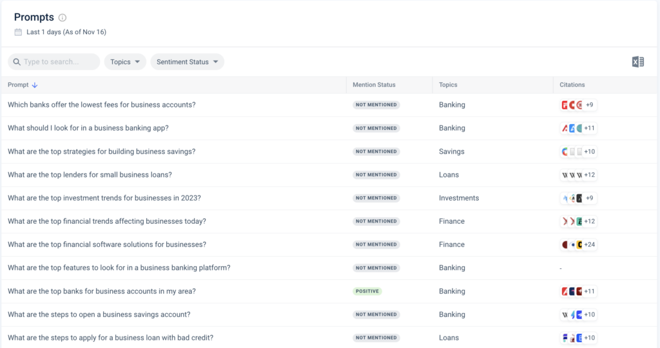Screen dimensions: 660x348
Task: Click the Type to search input field
Action: 58,62
